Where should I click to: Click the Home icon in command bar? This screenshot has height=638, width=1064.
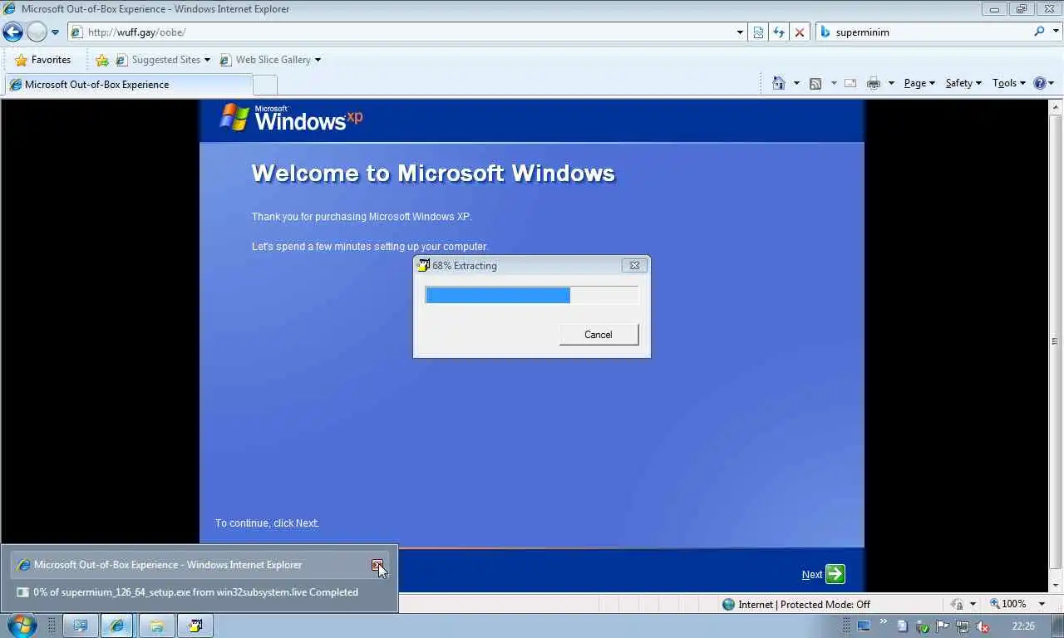[779, 83]
